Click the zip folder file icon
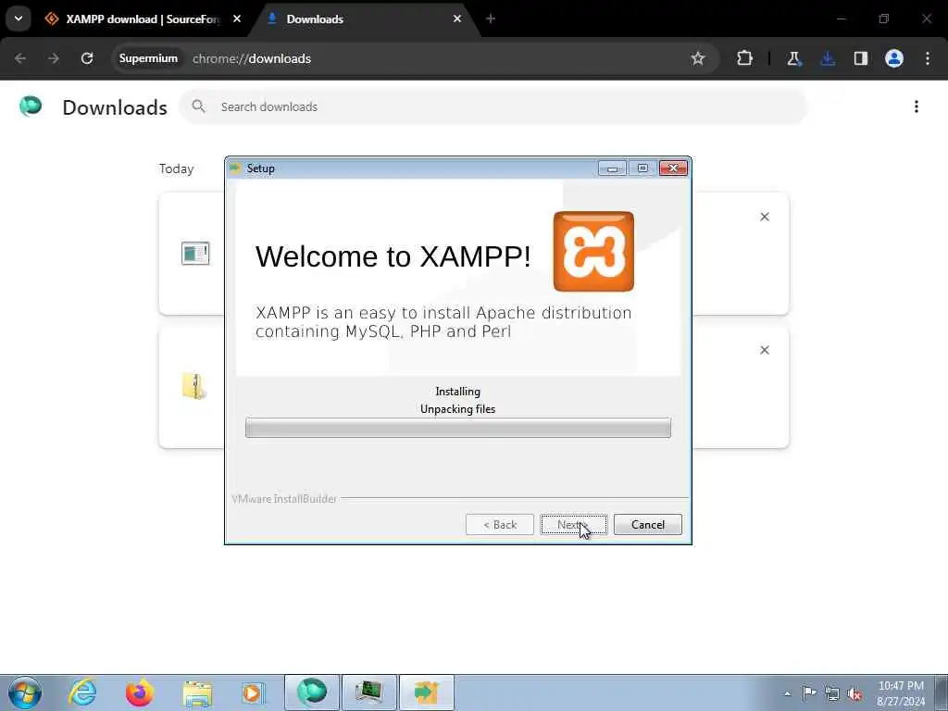This screenshot has height=711, width=948. tap(194, 386)
